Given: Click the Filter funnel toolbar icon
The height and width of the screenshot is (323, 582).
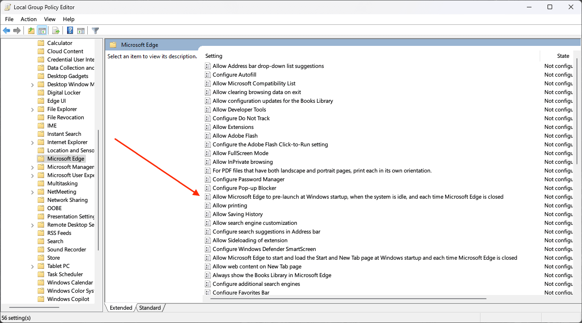Looking at the screenshot, I should 95,31.
